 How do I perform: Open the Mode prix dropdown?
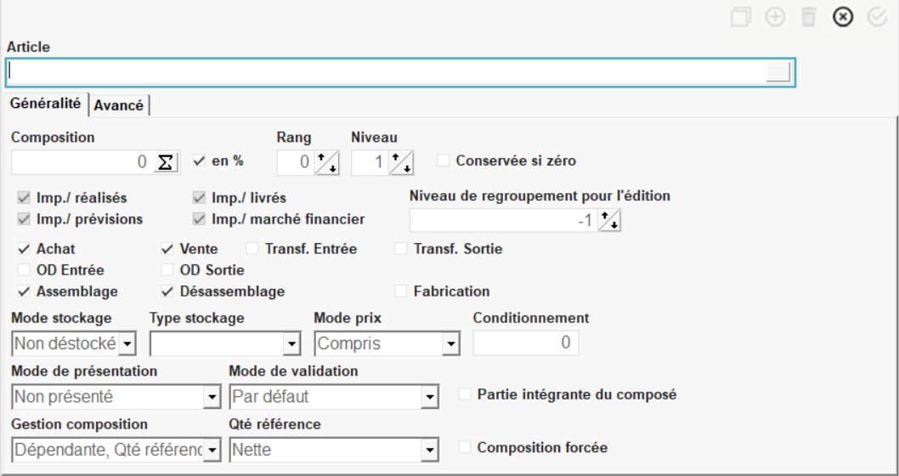(450, 344)
